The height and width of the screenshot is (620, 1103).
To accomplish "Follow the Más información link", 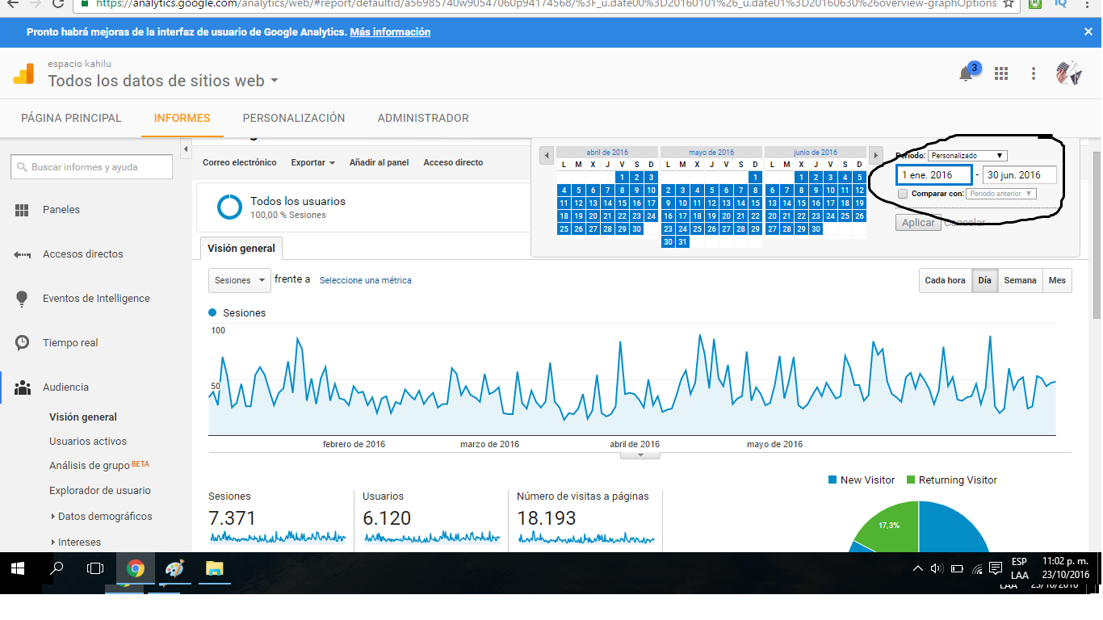I will click(390, 32).
